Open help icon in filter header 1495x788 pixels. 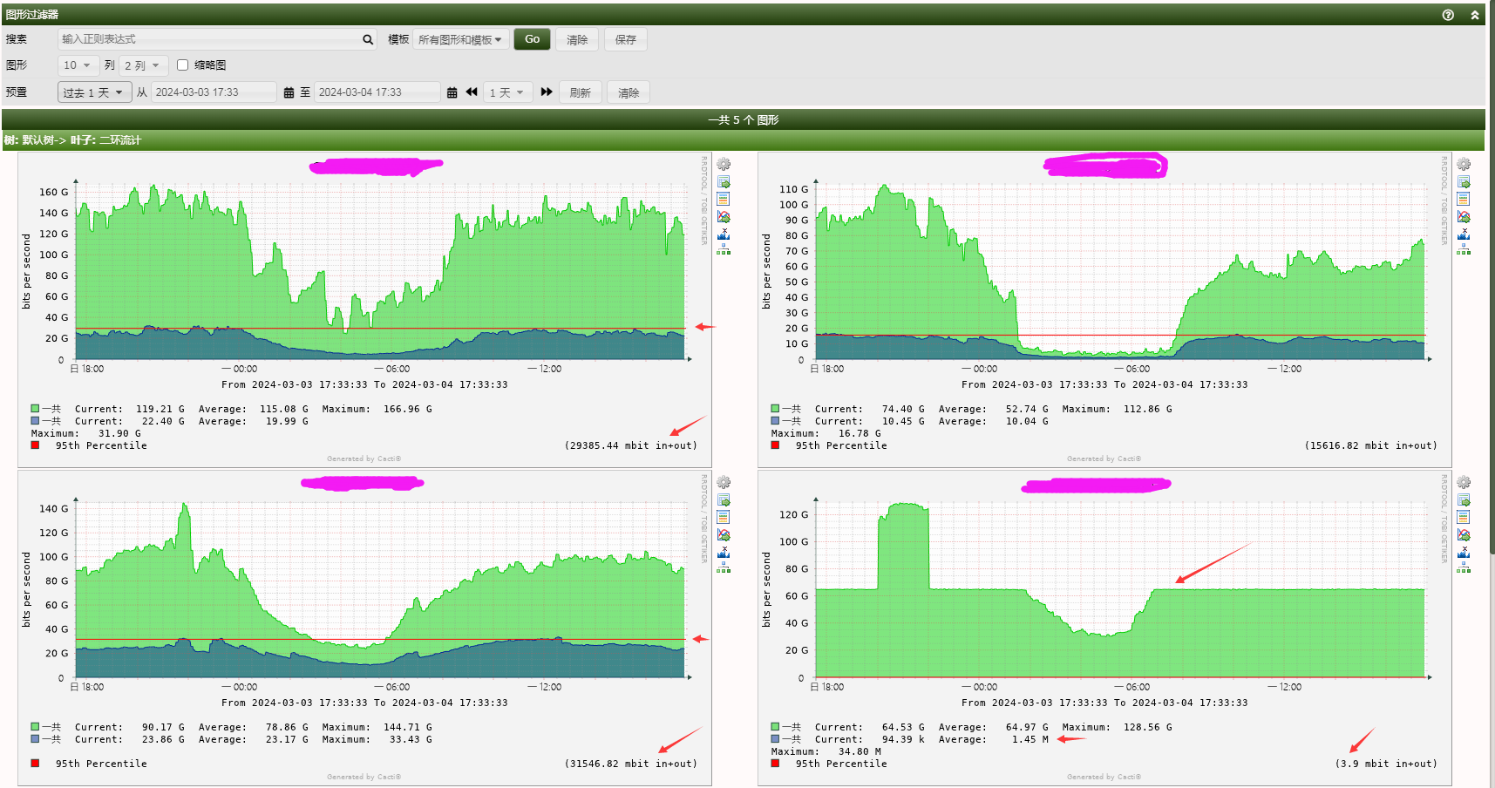pyautogui.click(x=1448, y=15)
